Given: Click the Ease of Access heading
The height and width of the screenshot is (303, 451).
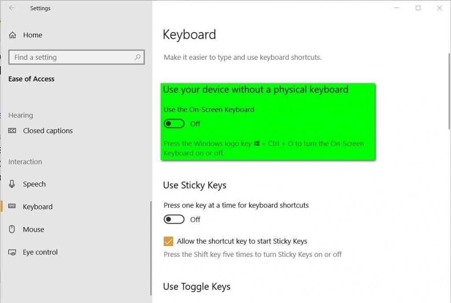Looking at the screenshot, I should click(31, 79).
